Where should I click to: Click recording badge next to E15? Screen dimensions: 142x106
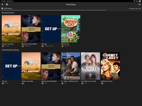[x=43, y=83]
